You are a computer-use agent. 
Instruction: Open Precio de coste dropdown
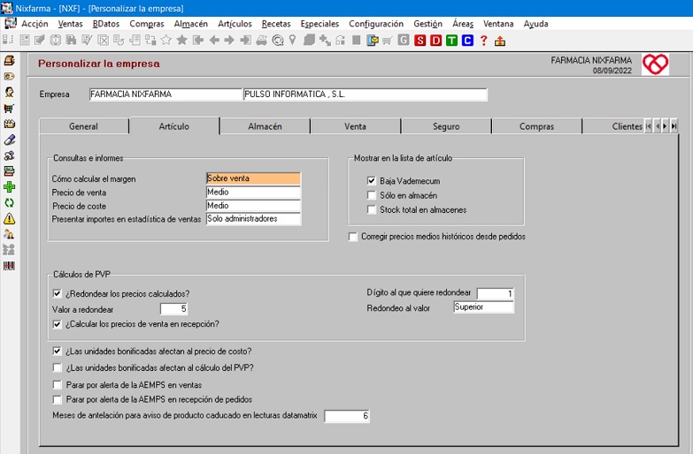tap(253, 206)
